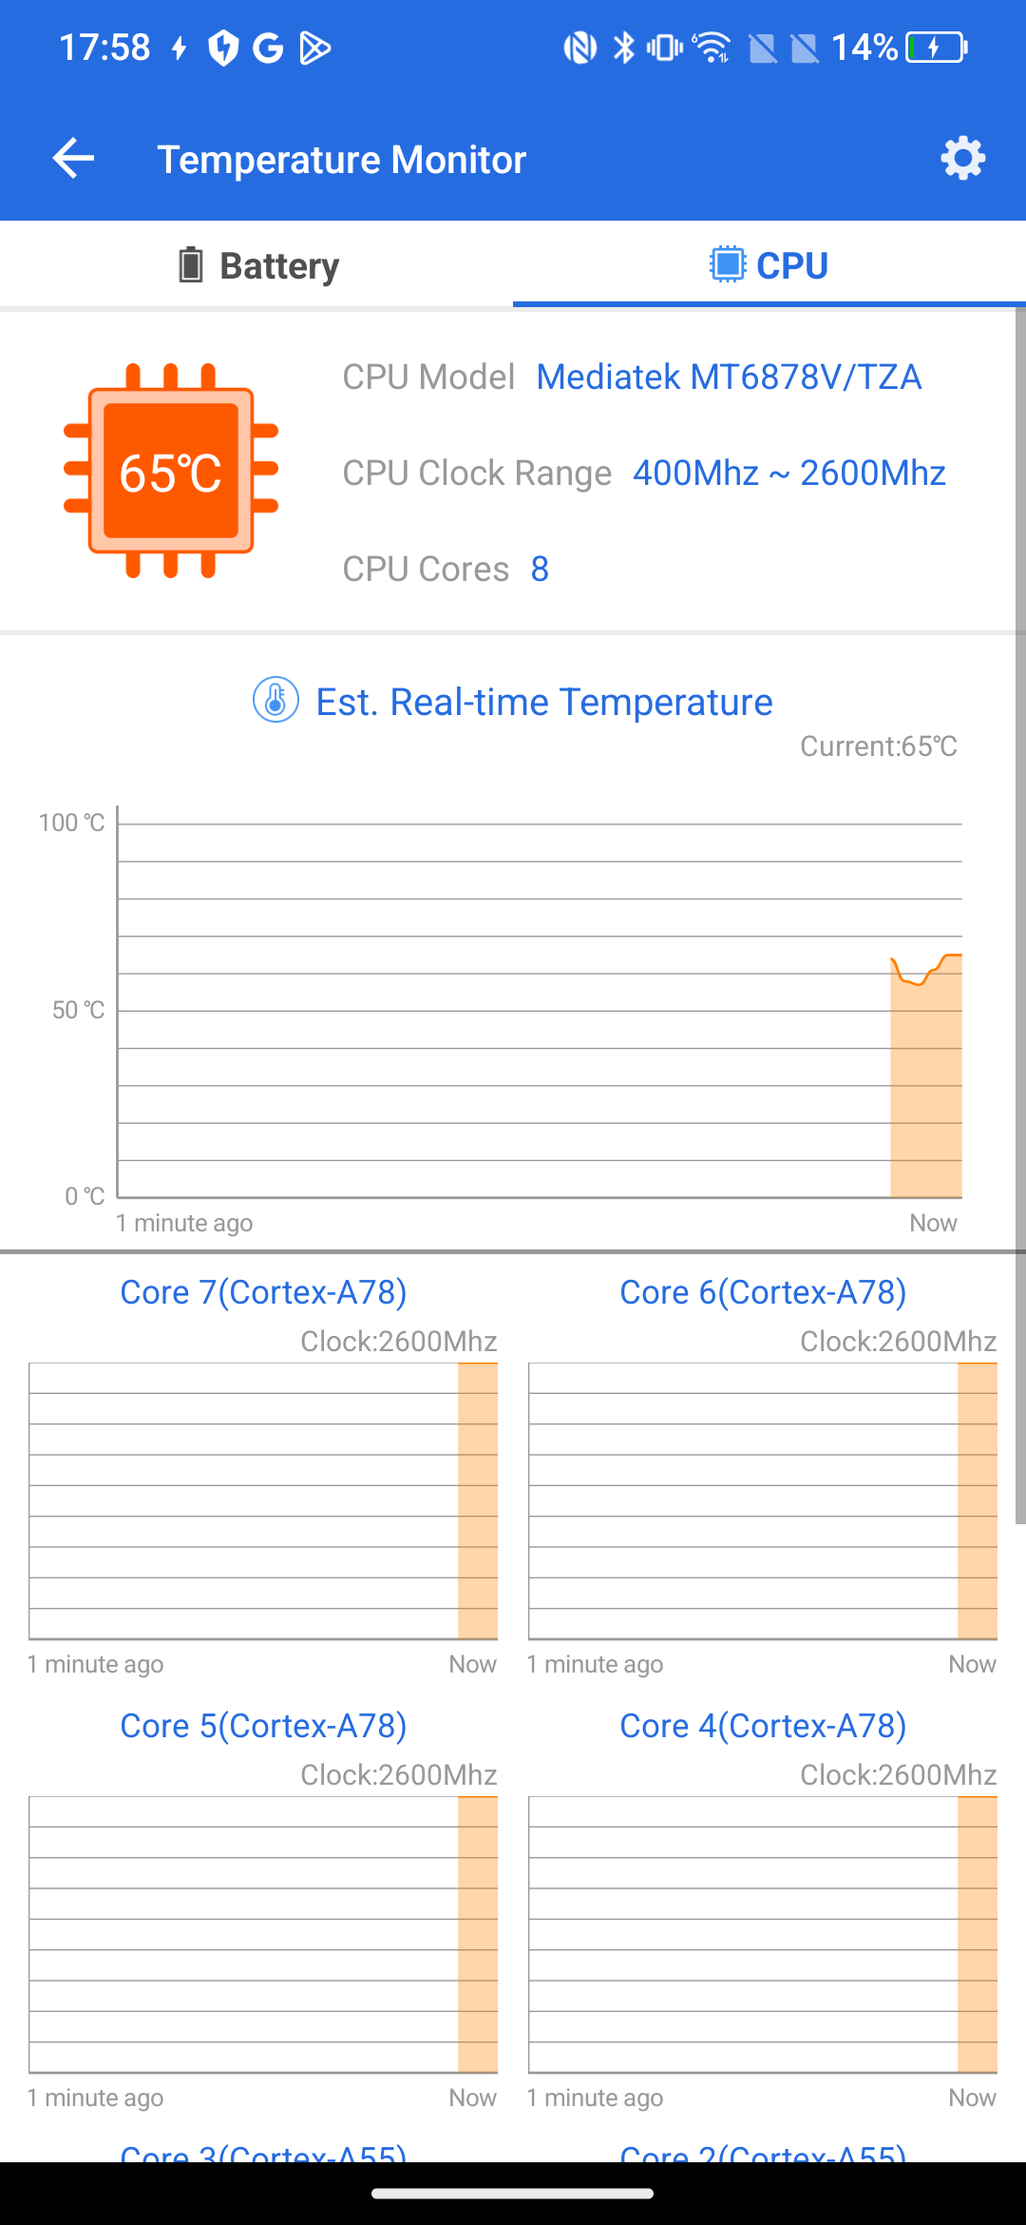1026x2225 pixels.
Task: Switch to the Battery tab
Action: (x=256, y=265)
